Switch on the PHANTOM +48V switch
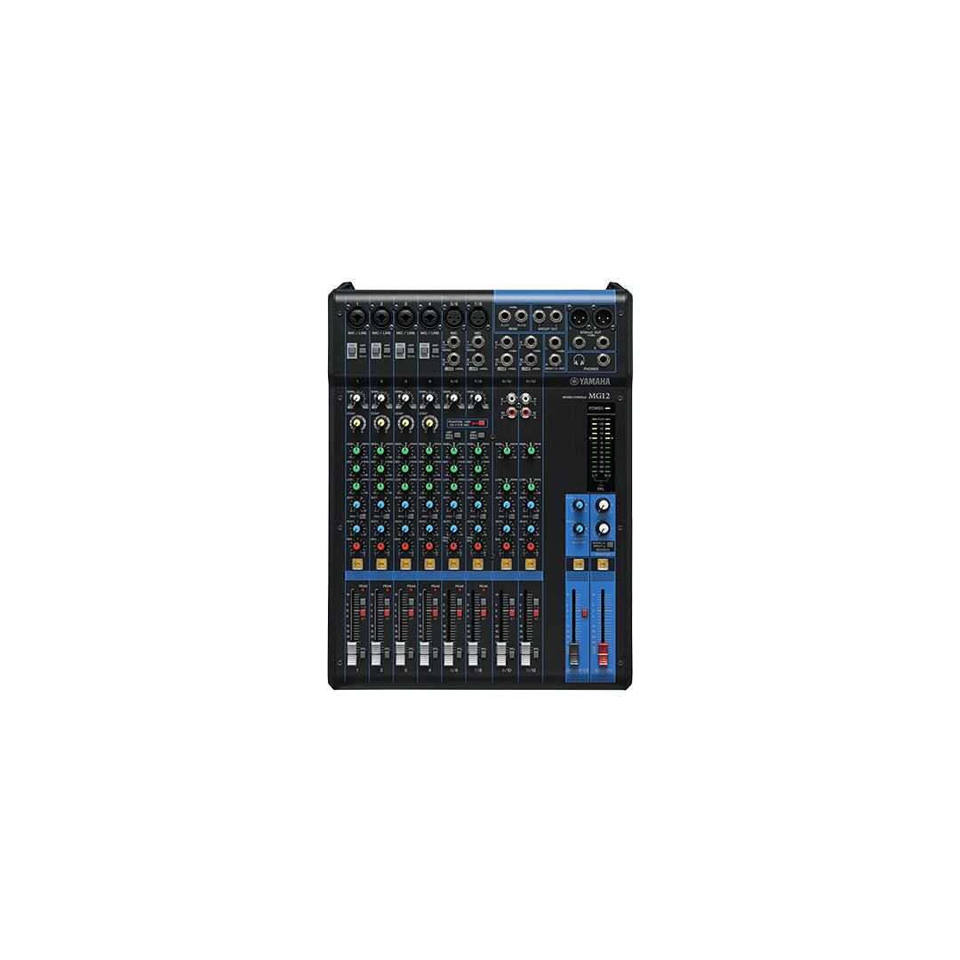 (x=479, y=423)
